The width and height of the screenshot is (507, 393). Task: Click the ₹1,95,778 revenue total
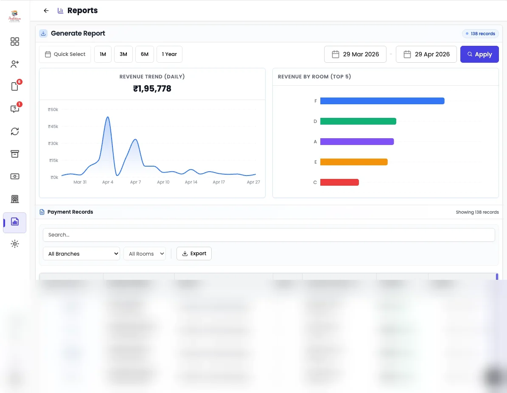[152, 89]
